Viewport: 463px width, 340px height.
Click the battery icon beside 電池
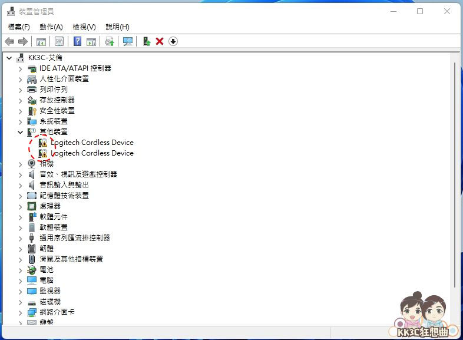pyautogui.click(x=32, y=270)
